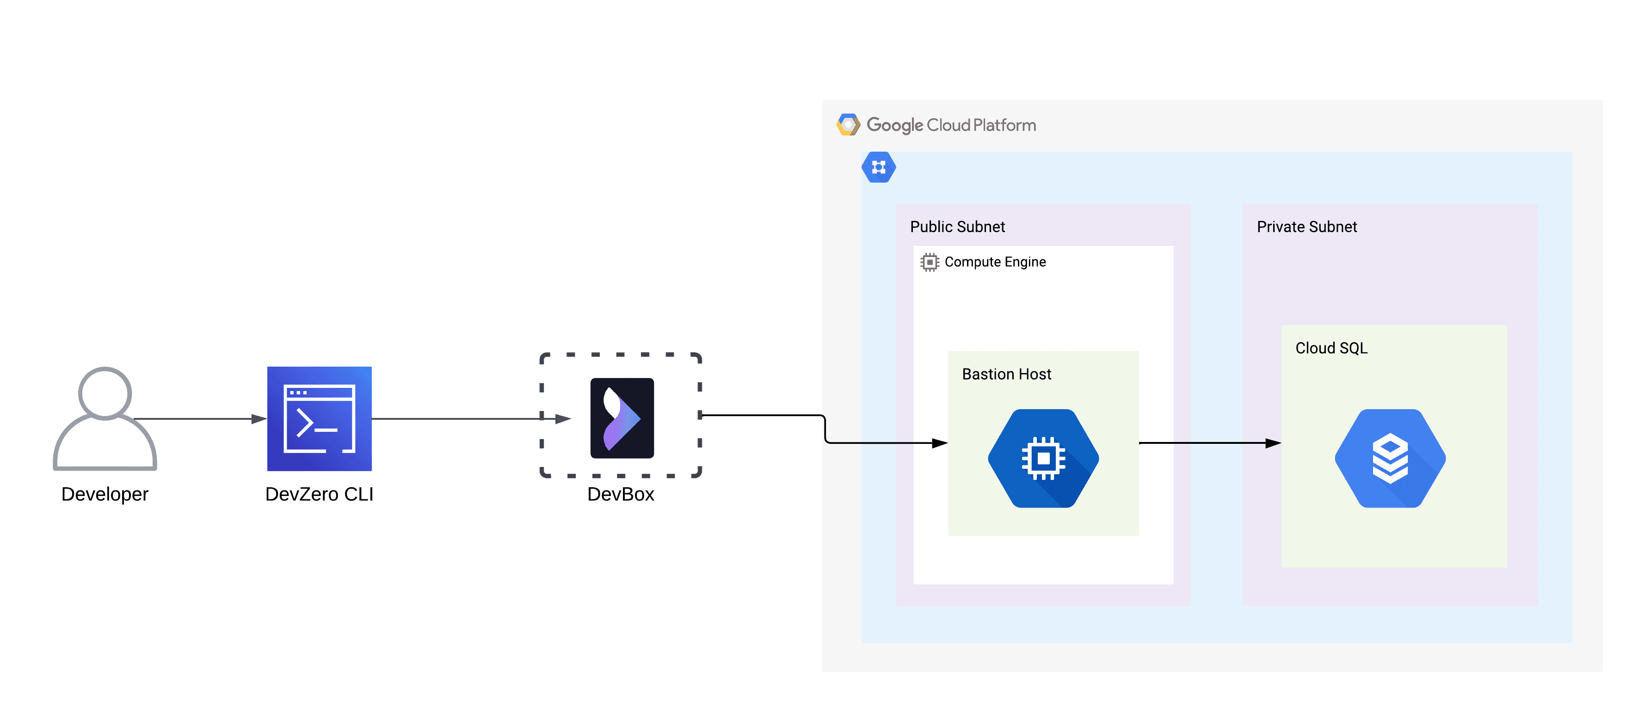
Task: Click the Google Cloud Platform title text
Action: (x=951, y=125)
